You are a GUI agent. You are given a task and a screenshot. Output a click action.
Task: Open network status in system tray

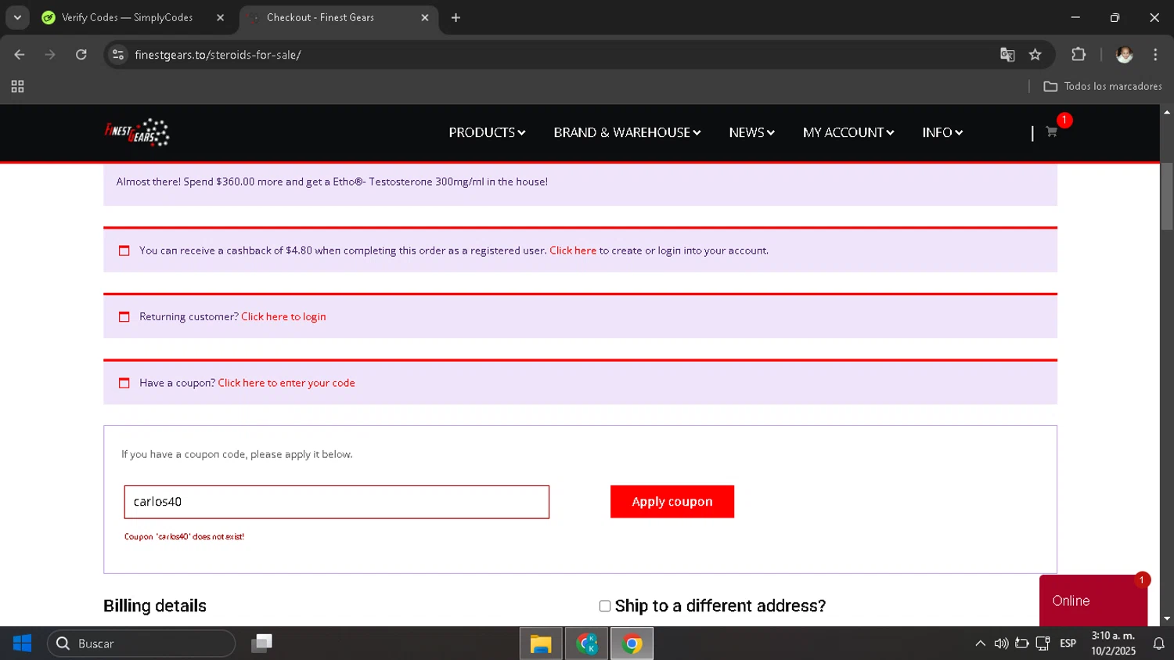point(1043,644)
